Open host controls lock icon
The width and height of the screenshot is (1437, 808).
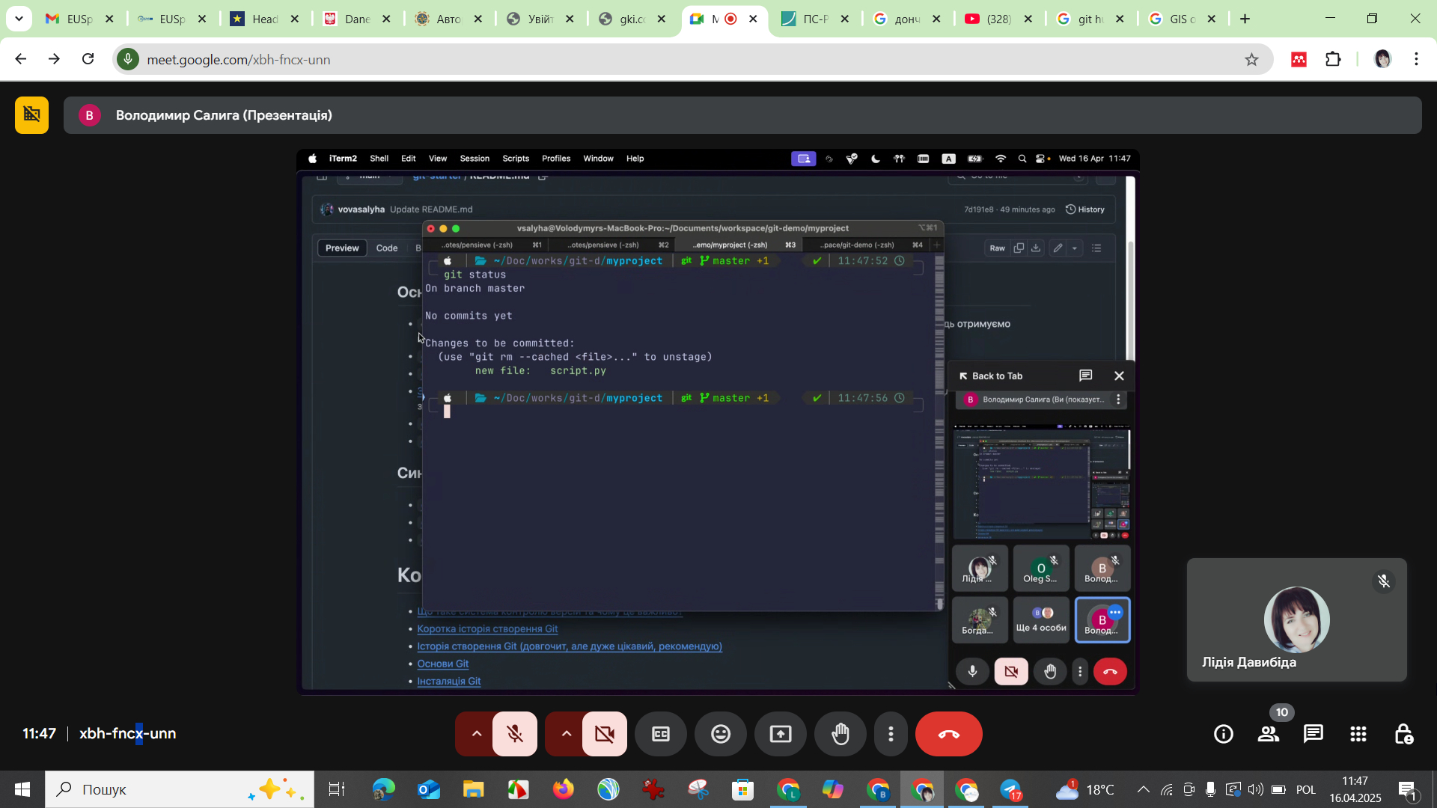click(1403, 734)
